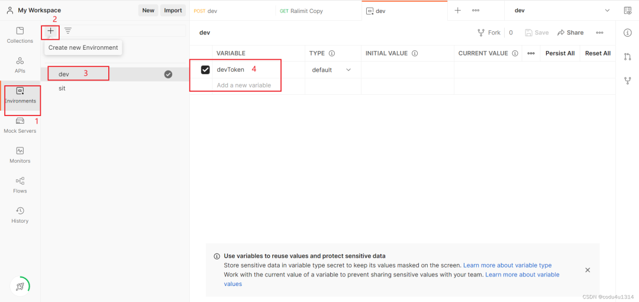Viewport: 639px width, 302px height.
Task: Open the environment selector dropdown showing dev
Action: 562,11
